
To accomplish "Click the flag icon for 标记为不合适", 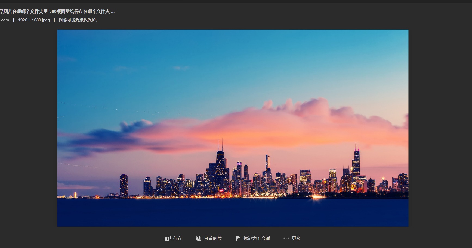I will pyautogui.click(x=238, y=238).
